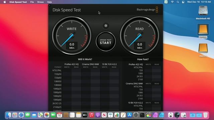Launch Final Cut Pro from the Dock

[148, 115]
